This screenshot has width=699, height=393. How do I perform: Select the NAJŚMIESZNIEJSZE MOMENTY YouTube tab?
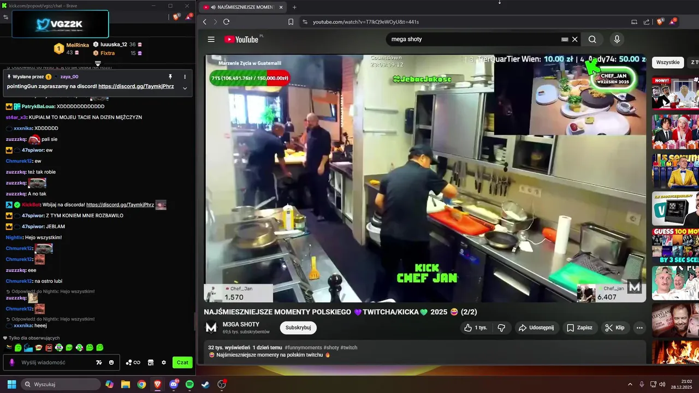(243, 7)
